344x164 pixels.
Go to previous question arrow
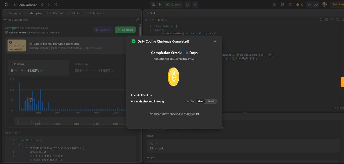click(x=42, y=5)
